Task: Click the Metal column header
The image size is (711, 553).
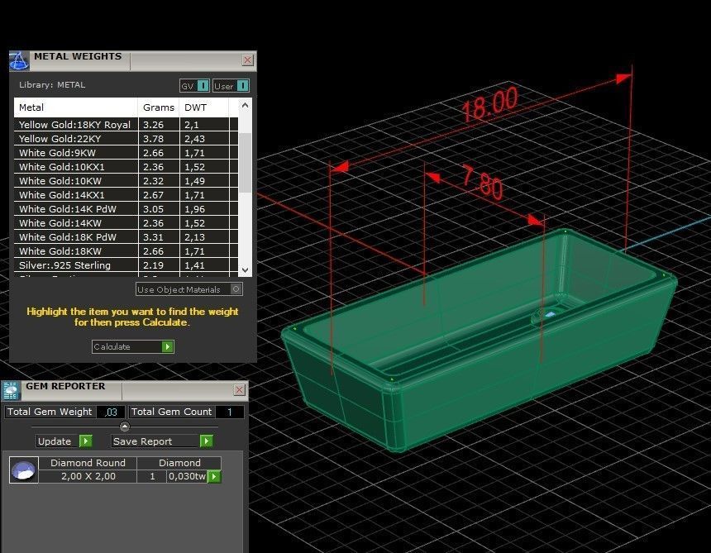Action: point(76,107)
